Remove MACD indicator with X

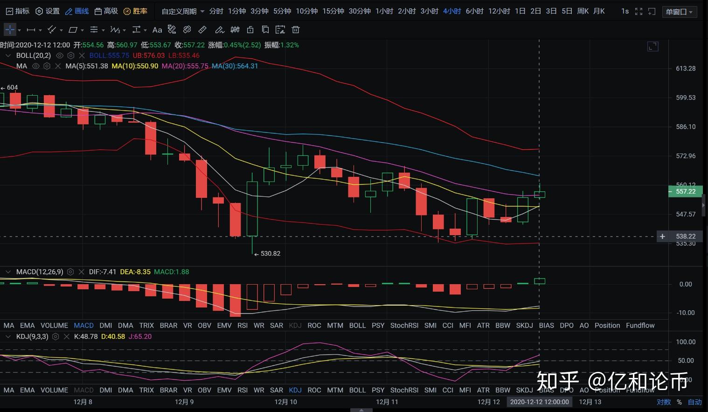(x=82, y=272)
